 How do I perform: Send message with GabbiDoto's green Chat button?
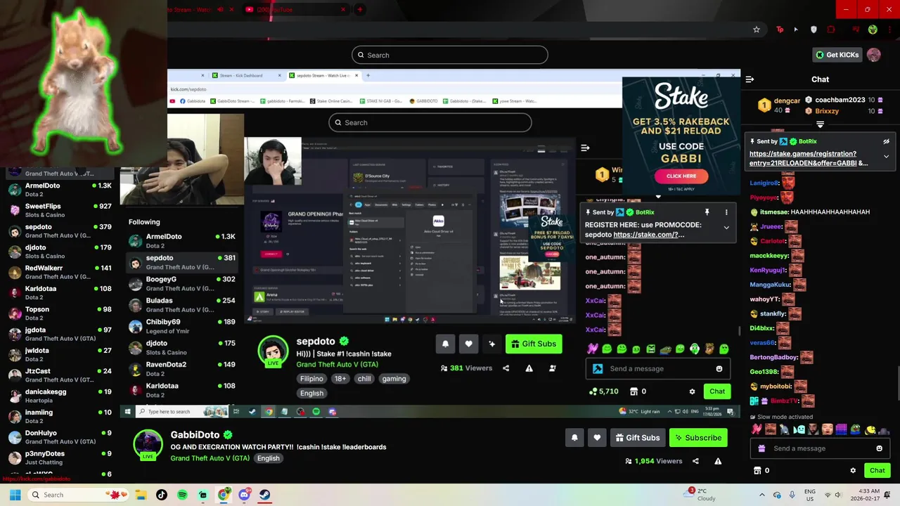(877, 471)
